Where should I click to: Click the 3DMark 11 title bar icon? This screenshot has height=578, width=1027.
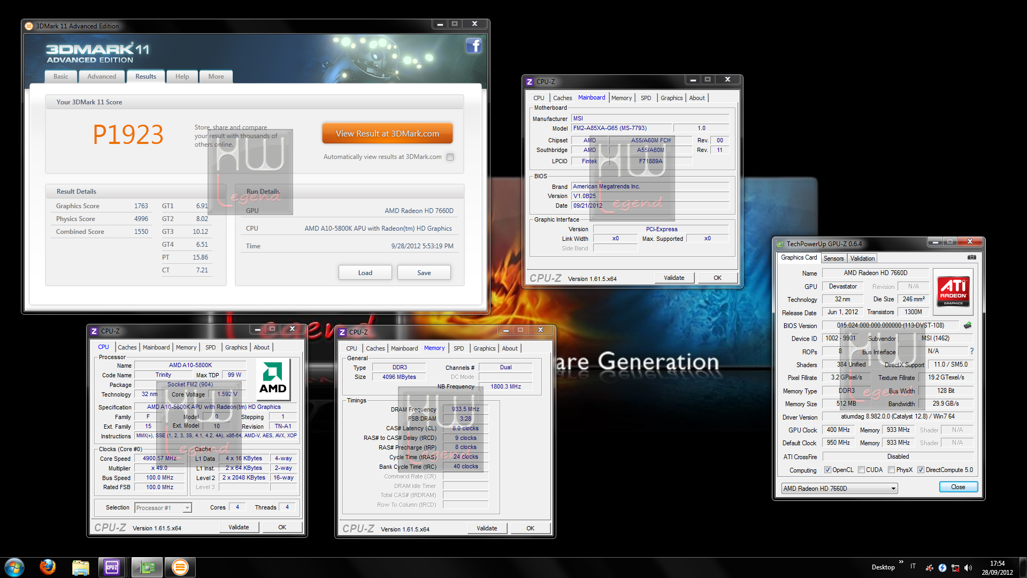(x=29, y=26)
